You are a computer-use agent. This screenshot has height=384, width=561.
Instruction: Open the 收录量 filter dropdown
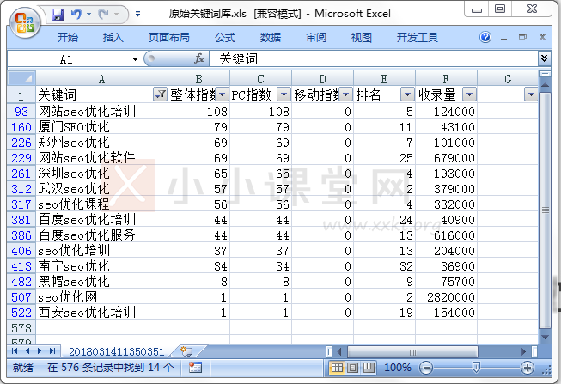coord(469,94)
